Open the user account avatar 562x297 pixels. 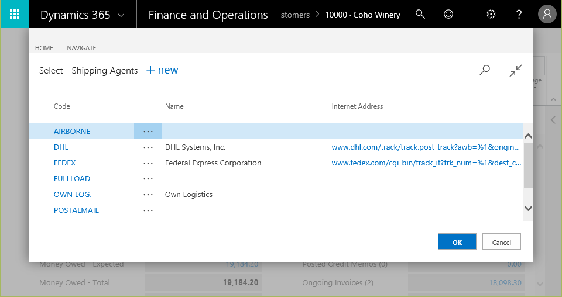(547, 14)
